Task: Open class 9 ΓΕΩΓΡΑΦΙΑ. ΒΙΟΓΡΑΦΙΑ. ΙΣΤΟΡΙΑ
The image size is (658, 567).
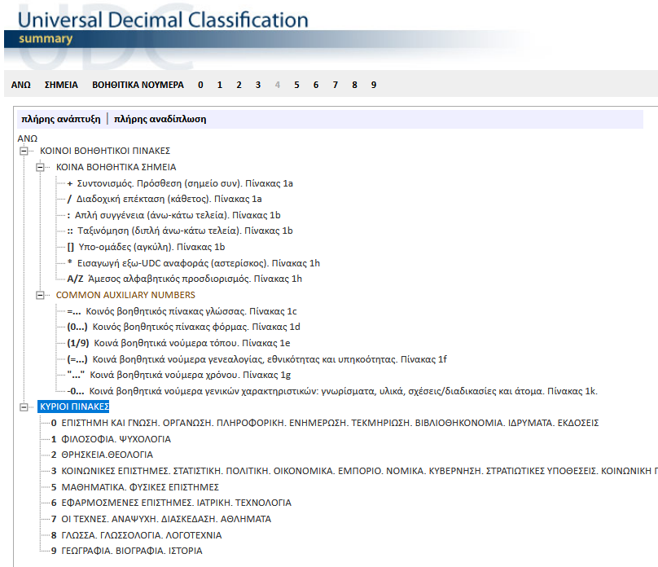Action: point(127,551)
